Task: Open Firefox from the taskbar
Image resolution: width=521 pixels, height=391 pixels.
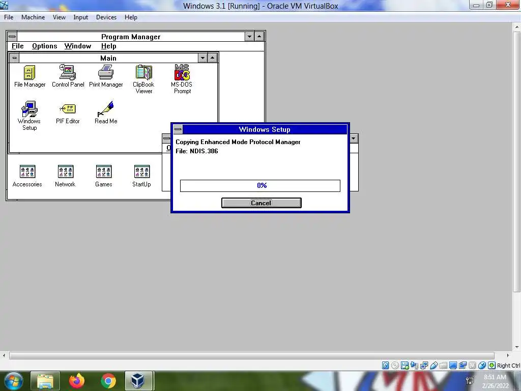Action: tap(77, 381)
